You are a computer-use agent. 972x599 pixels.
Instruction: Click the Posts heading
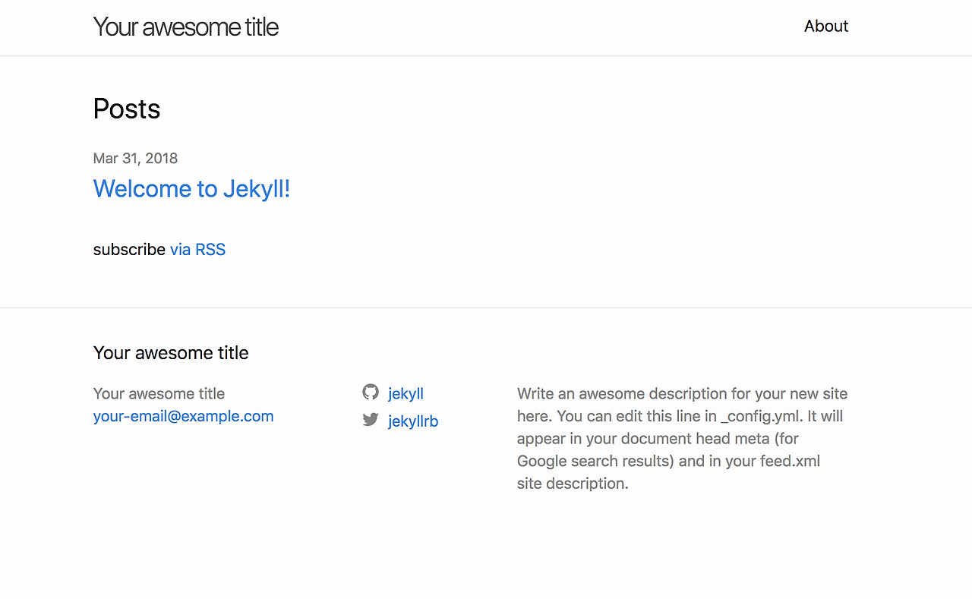127,109
